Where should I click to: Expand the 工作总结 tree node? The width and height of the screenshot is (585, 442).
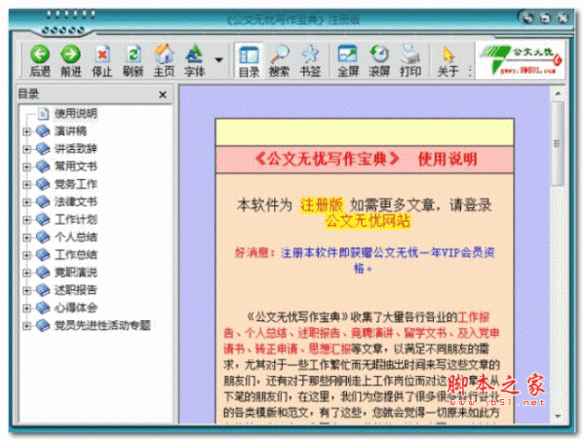(x=26, y=255)
